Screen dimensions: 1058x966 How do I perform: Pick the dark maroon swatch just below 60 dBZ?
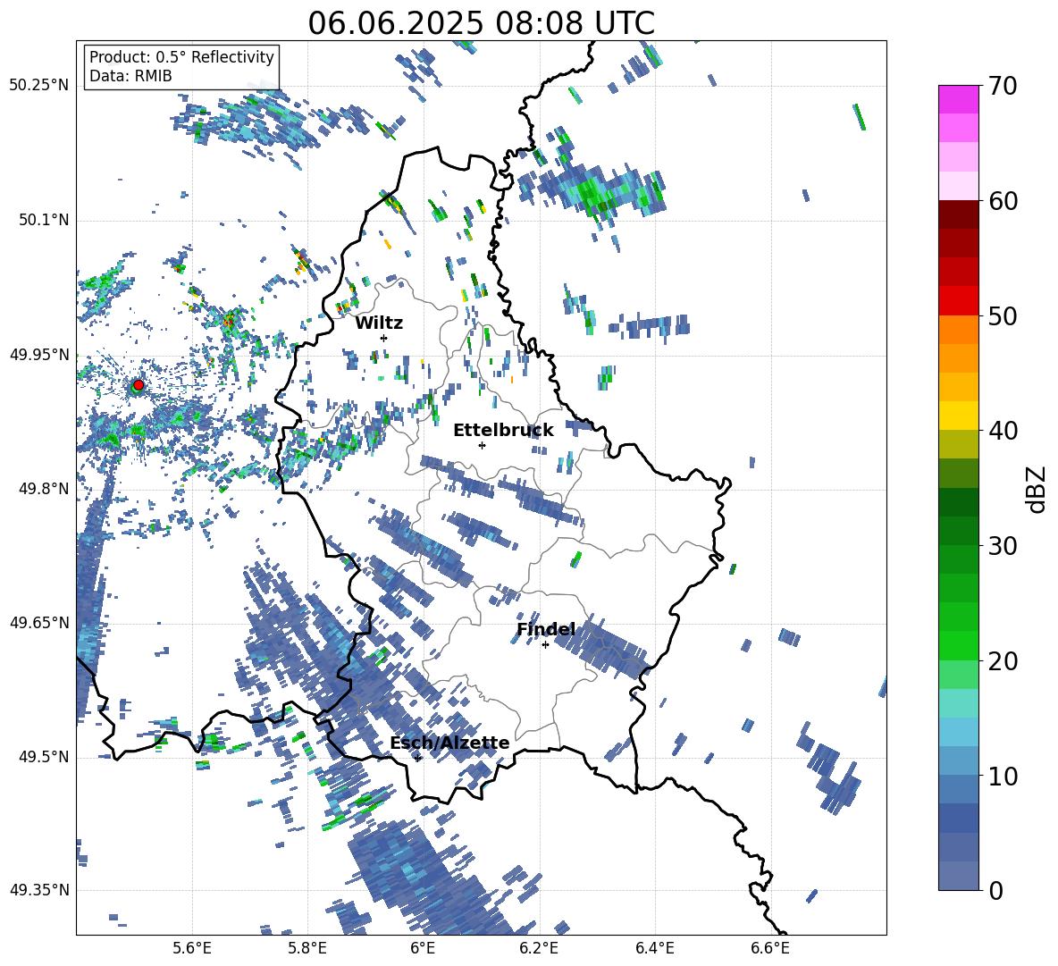958,215
